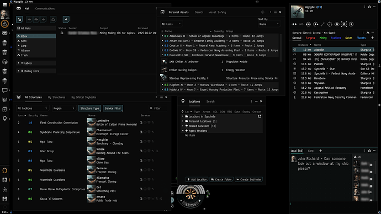Click the jump icon in selected item panel
The image size is (381, 214).
(308, 24)
